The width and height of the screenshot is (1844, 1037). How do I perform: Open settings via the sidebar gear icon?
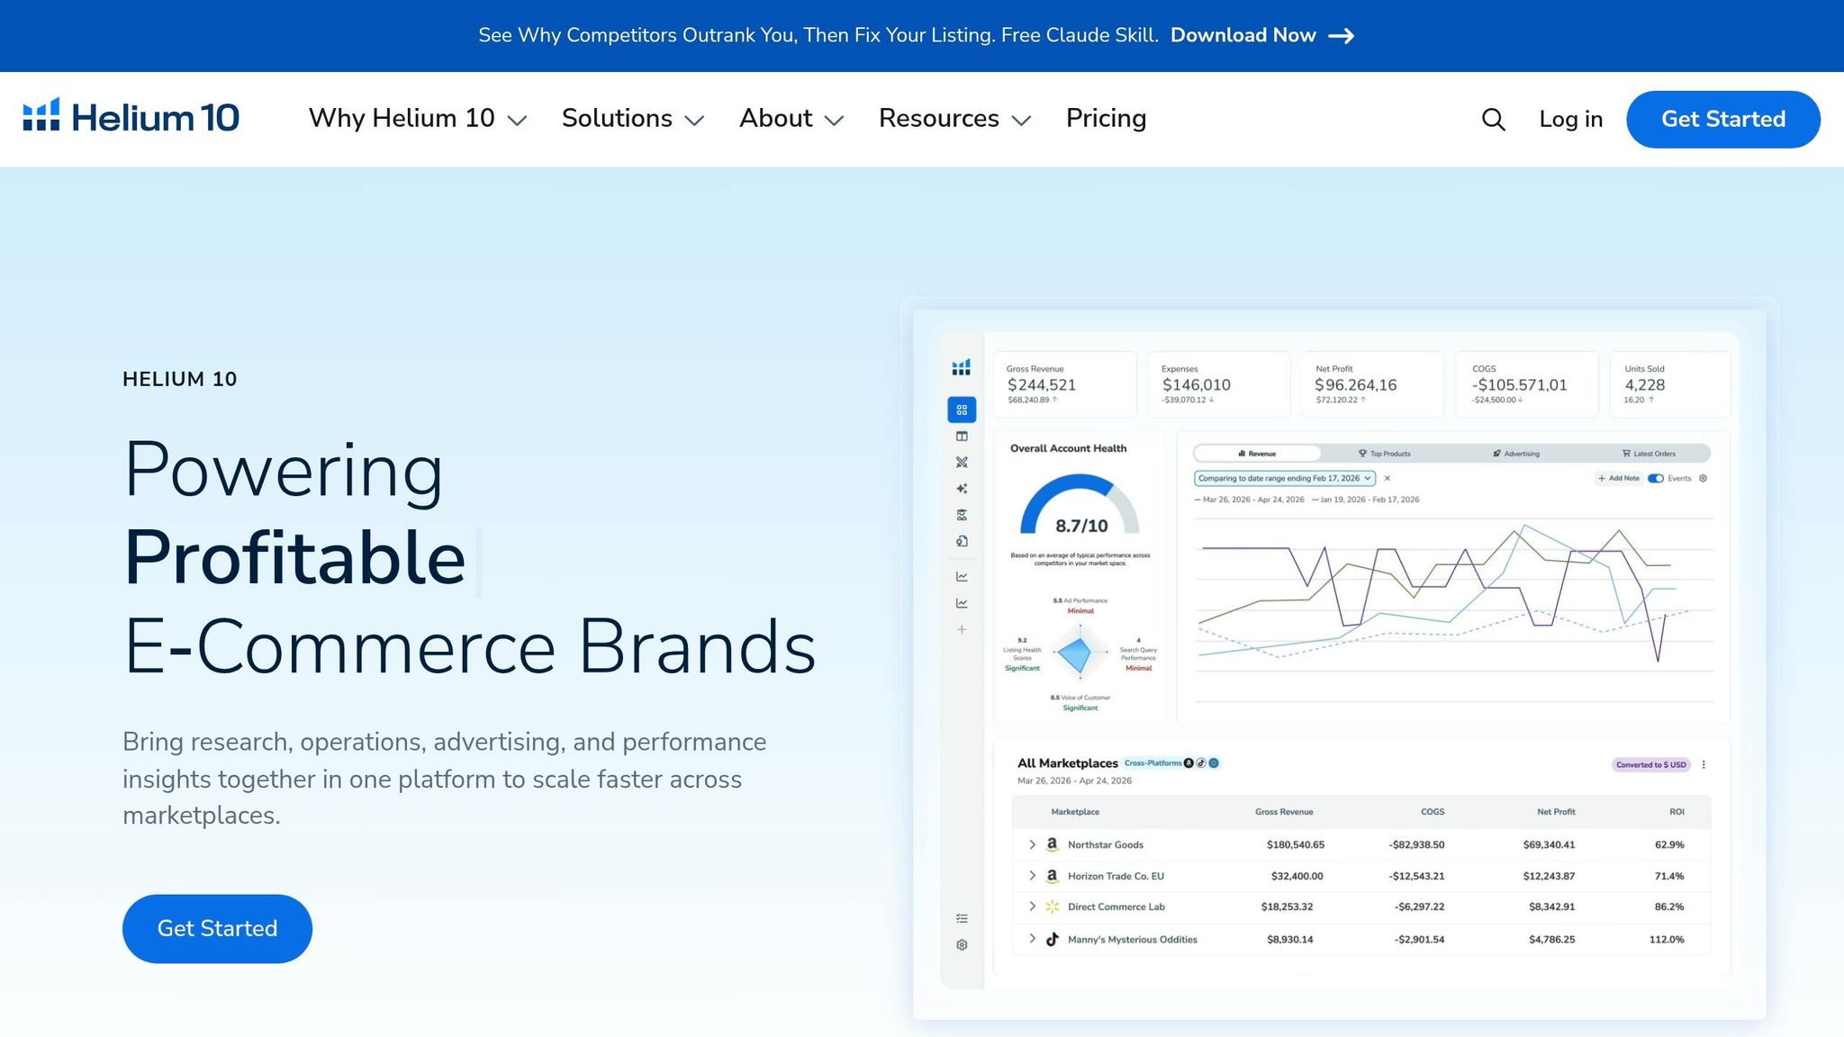coord(962,945)
